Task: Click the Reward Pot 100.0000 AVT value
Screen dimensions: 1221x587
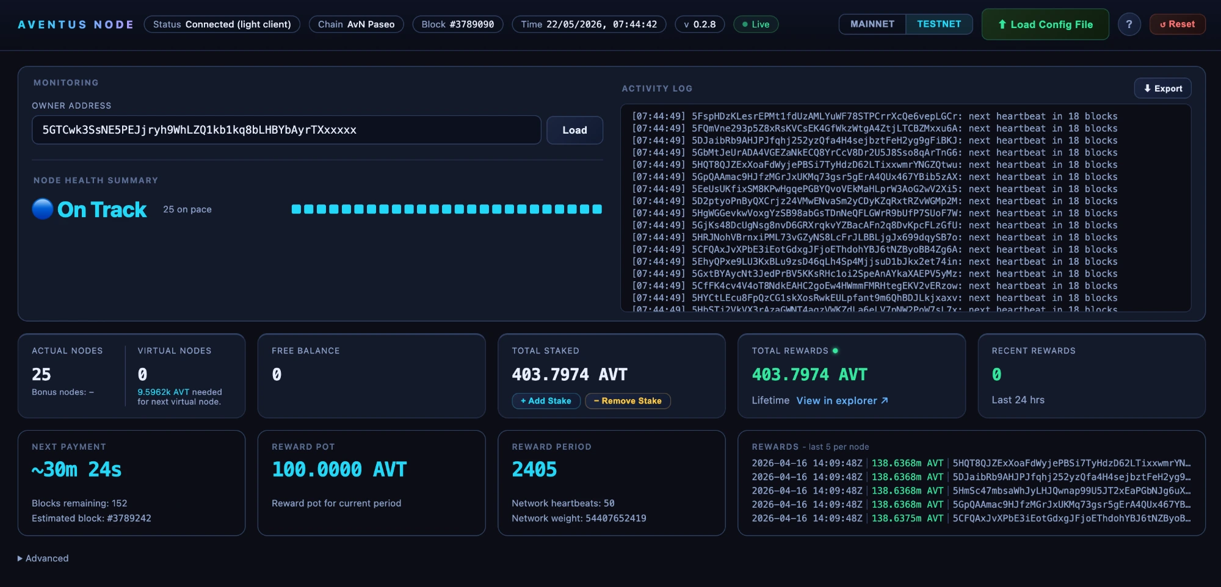Action: click(x=339, y=470)
